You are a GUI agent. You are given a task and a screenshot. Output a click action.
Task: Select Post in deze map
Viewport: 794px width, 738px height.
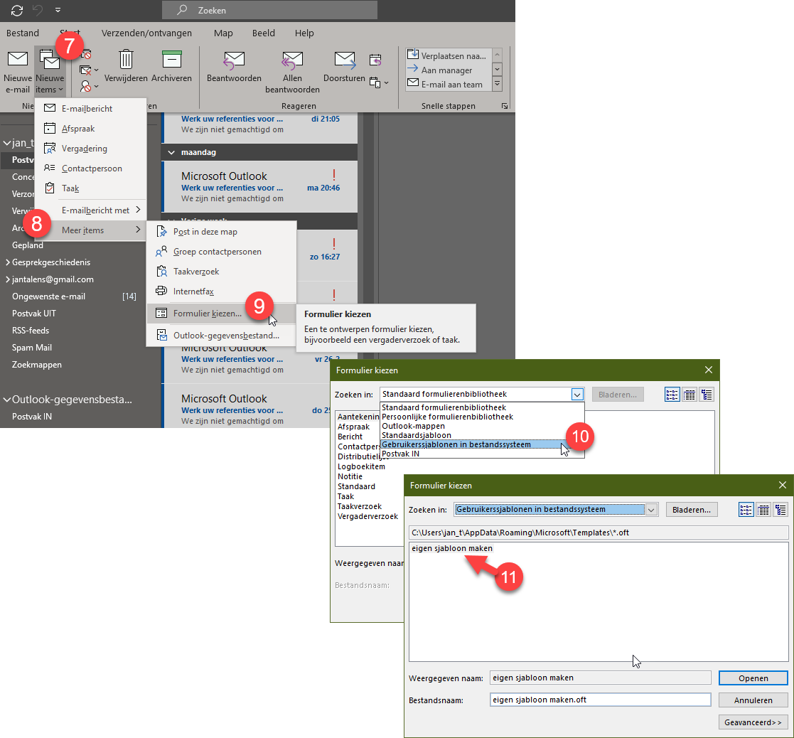pos(221,232)
